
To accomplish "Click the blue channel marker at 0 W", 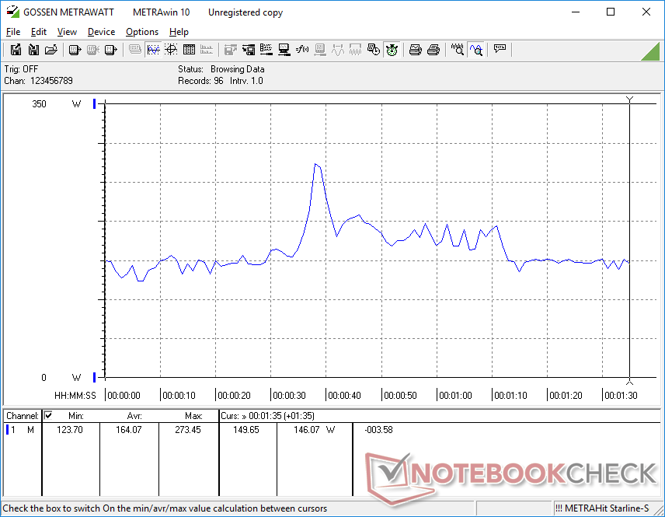I will (x=95, y=377).
